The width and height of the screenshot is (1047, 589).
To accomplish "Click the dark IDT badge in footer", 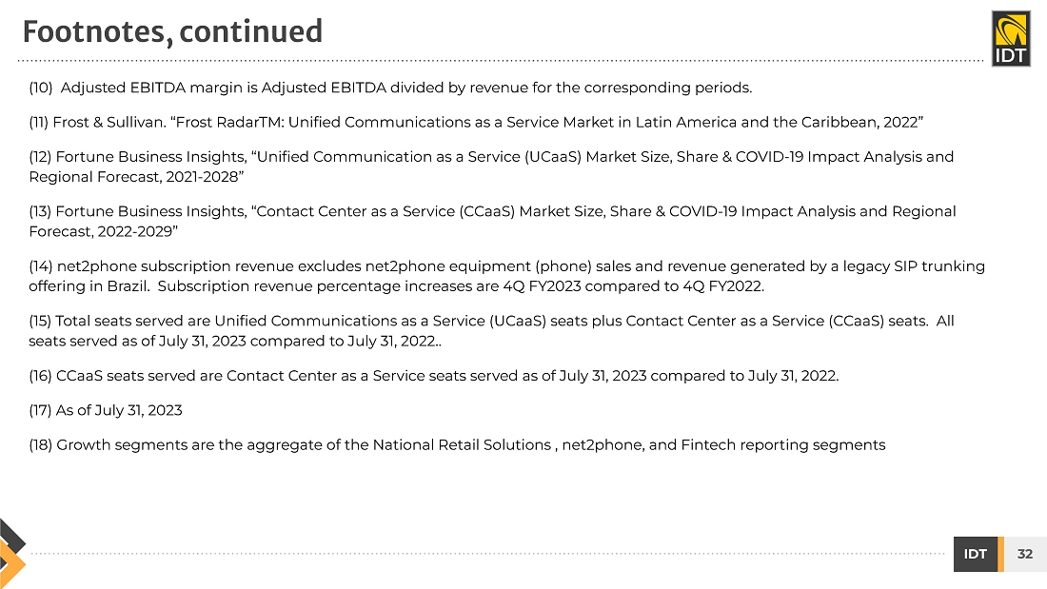I will [975, 554].
